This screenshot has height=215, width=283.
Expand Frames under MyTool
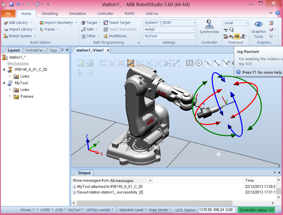10,96
